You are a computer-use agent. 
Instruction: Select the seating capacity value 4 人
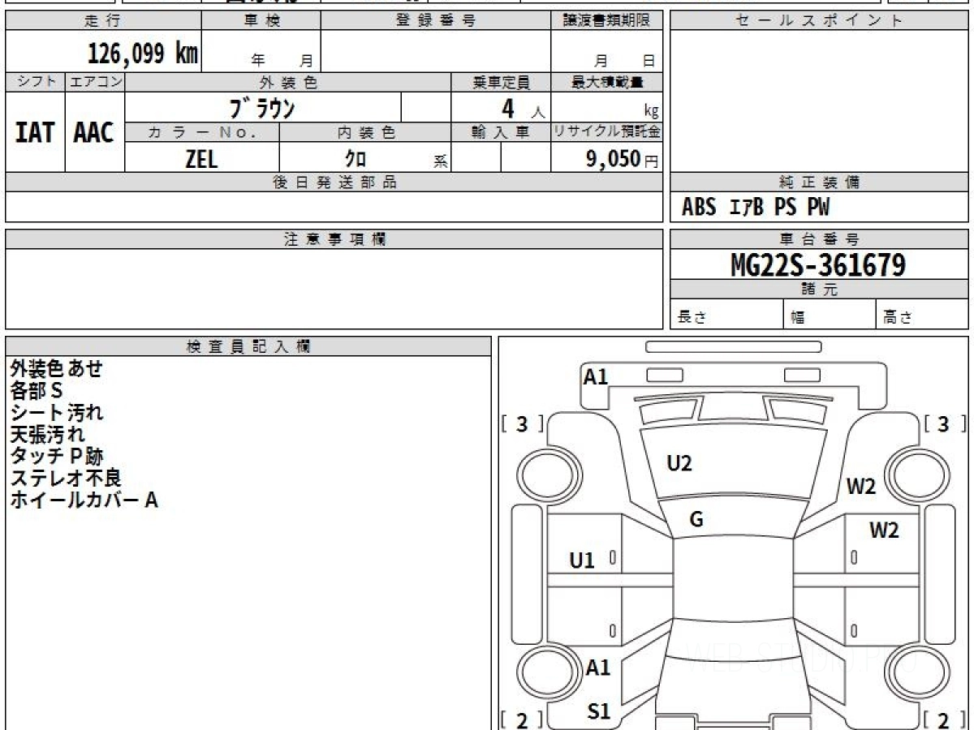point(523,109)
